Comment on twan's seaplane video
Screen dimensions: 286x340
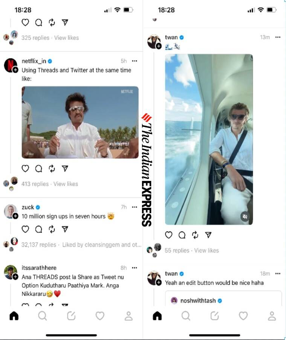coord(182,235)
